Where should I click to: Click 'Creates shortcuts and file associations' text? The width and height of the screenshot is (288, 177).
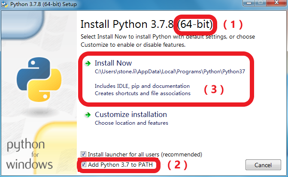click(x=142, y=93)
